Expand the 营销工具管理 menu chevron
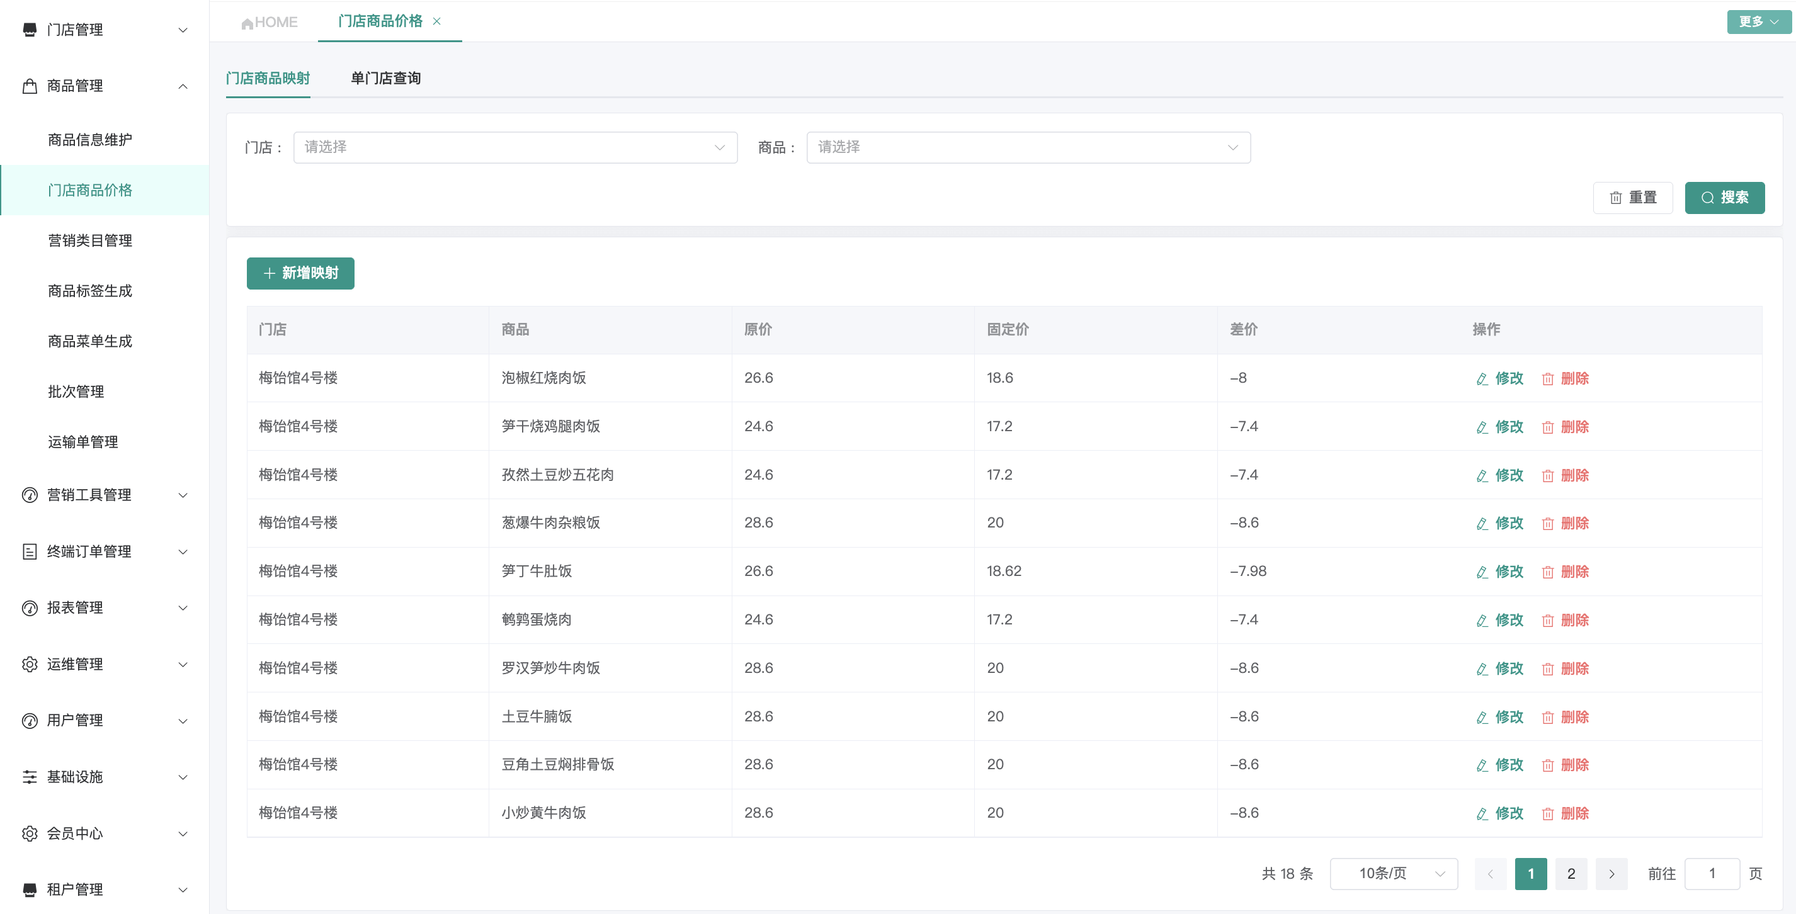 pyautogui.click(x=183, y=495)
